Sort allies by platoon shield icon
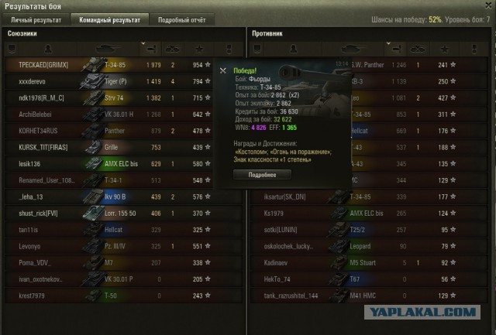The image size is (496, 335). coord(12,49)
